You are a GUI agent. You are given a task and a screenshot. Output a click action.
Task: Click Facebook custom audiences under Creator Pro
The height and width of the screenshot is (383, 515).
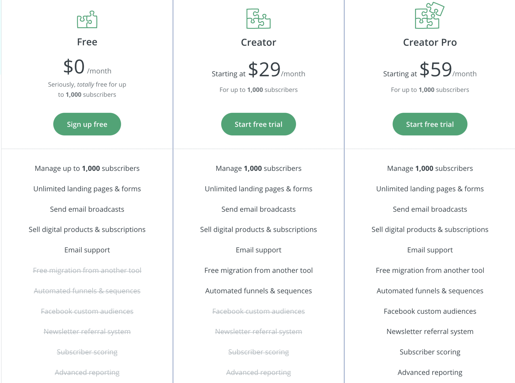coord(430,311)
